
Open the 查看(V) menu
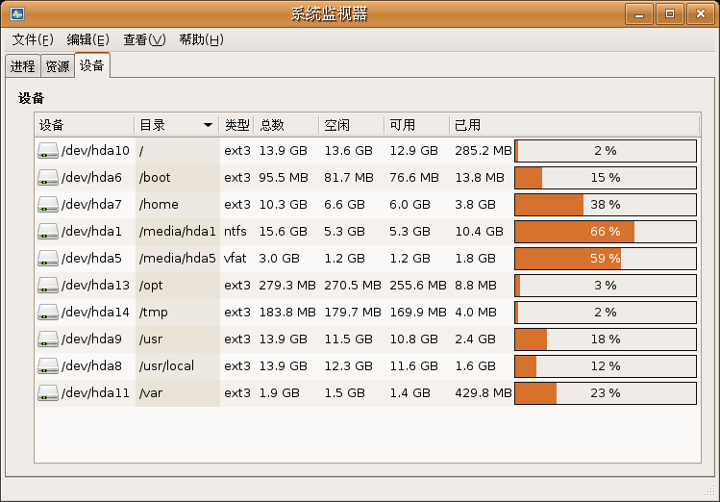(144, 40)
